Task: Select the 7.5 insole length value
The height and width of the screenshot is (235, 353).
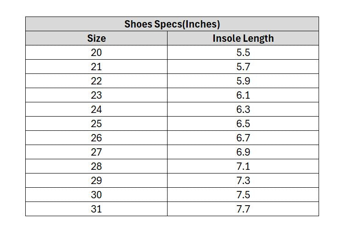Action: point(243,195)
